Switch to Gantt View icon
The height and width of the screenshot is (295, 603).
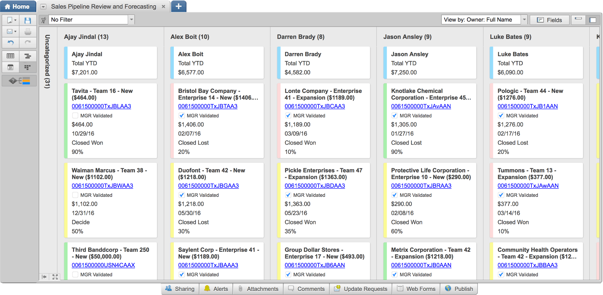click(28, 56)
